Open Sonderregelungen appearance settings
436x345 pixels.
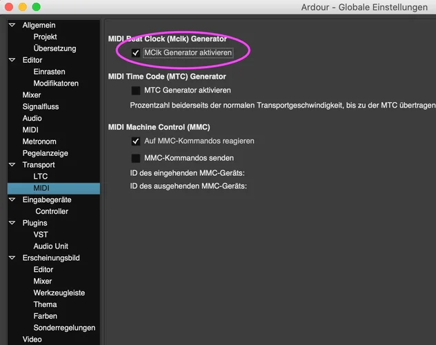click(64, 328)
